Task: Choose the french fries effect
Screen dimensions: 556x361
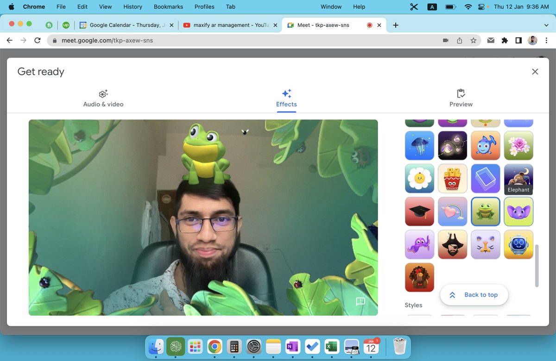Action: point(452,179)
